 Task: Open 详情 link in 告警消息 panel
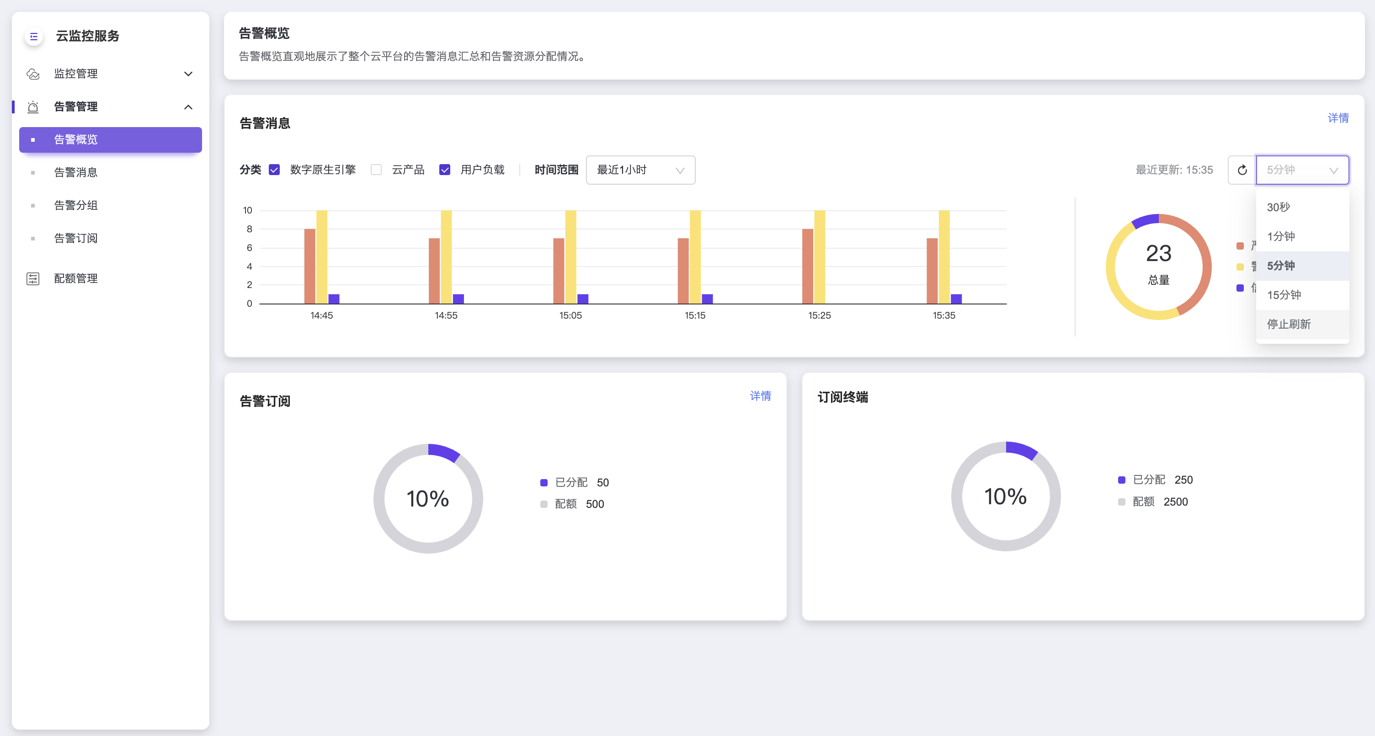1338,118
